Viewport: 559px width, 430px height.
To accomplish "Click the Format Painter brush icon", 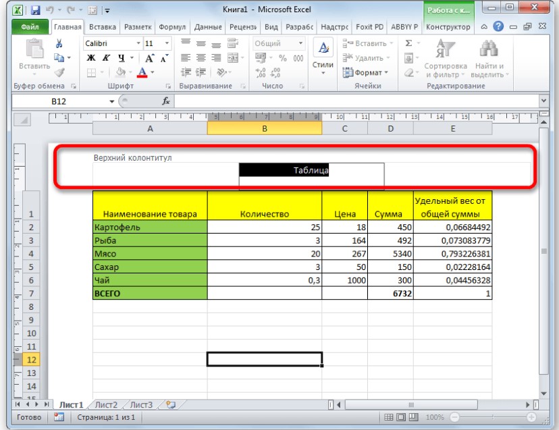I will tap(59, 73).
